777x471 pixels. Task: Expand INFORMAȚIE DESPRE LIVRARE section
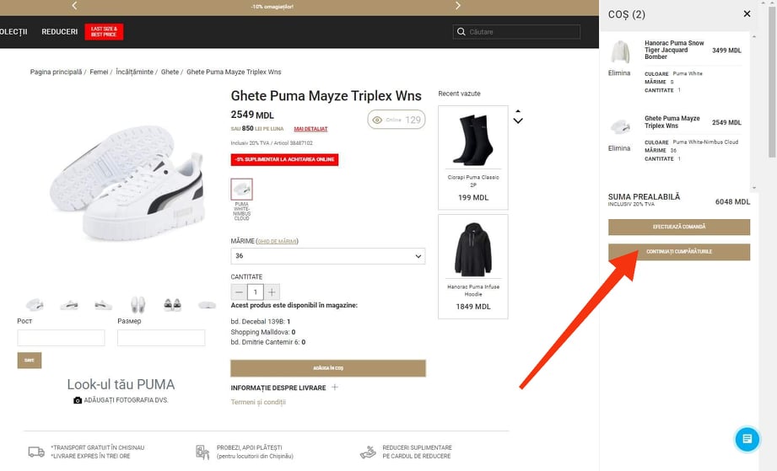click(335, 388)
